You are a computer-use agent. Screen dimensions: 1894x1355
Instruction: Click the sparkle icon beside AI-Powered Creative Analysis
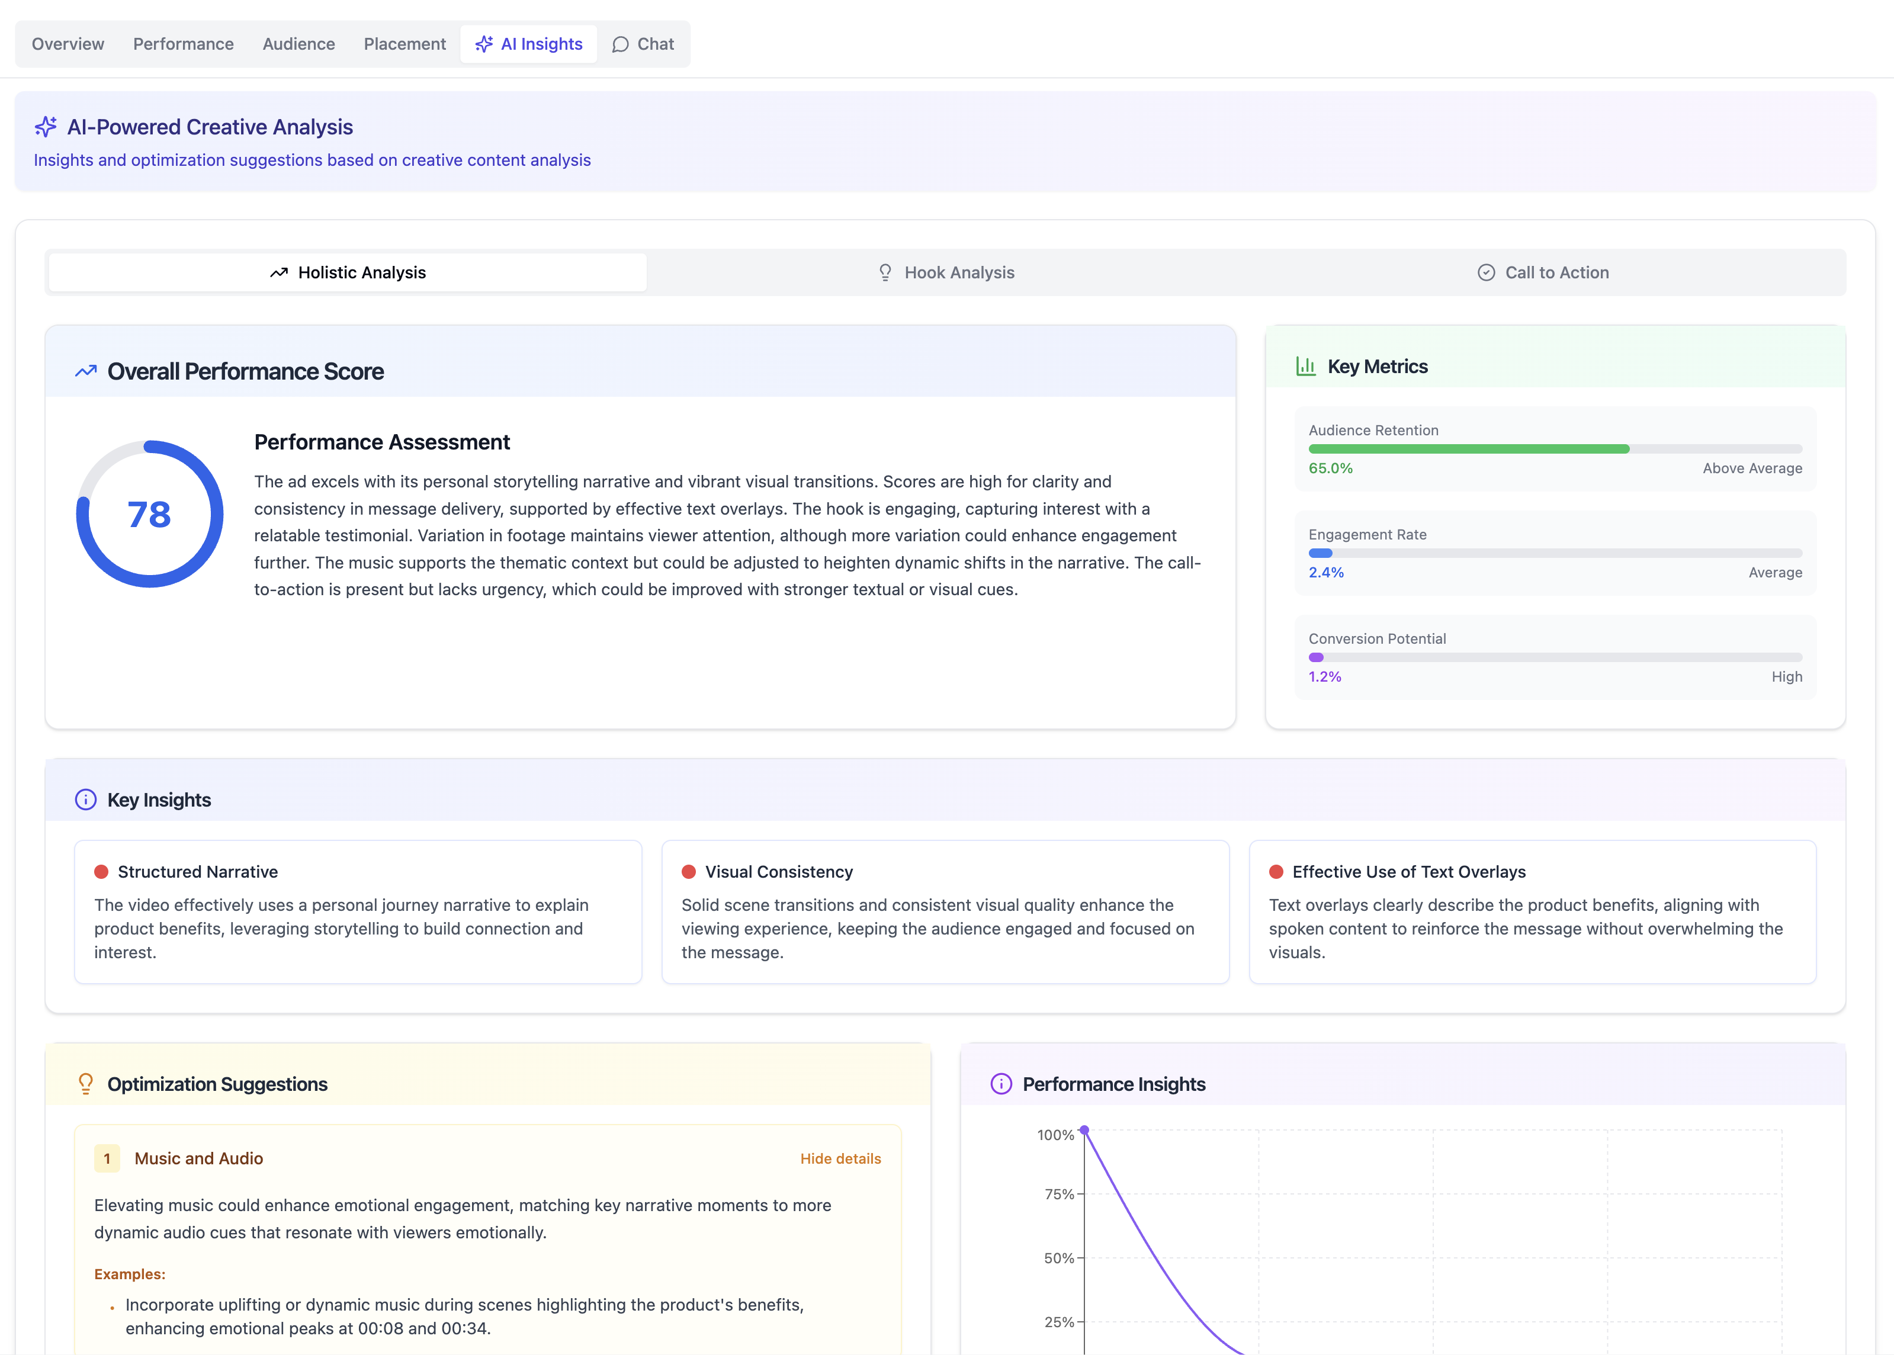(46, 127)
